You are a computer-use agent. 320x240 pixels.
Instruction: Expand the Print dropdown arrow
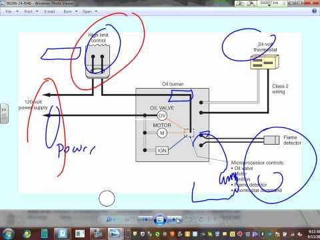click(x=37, y=11)
